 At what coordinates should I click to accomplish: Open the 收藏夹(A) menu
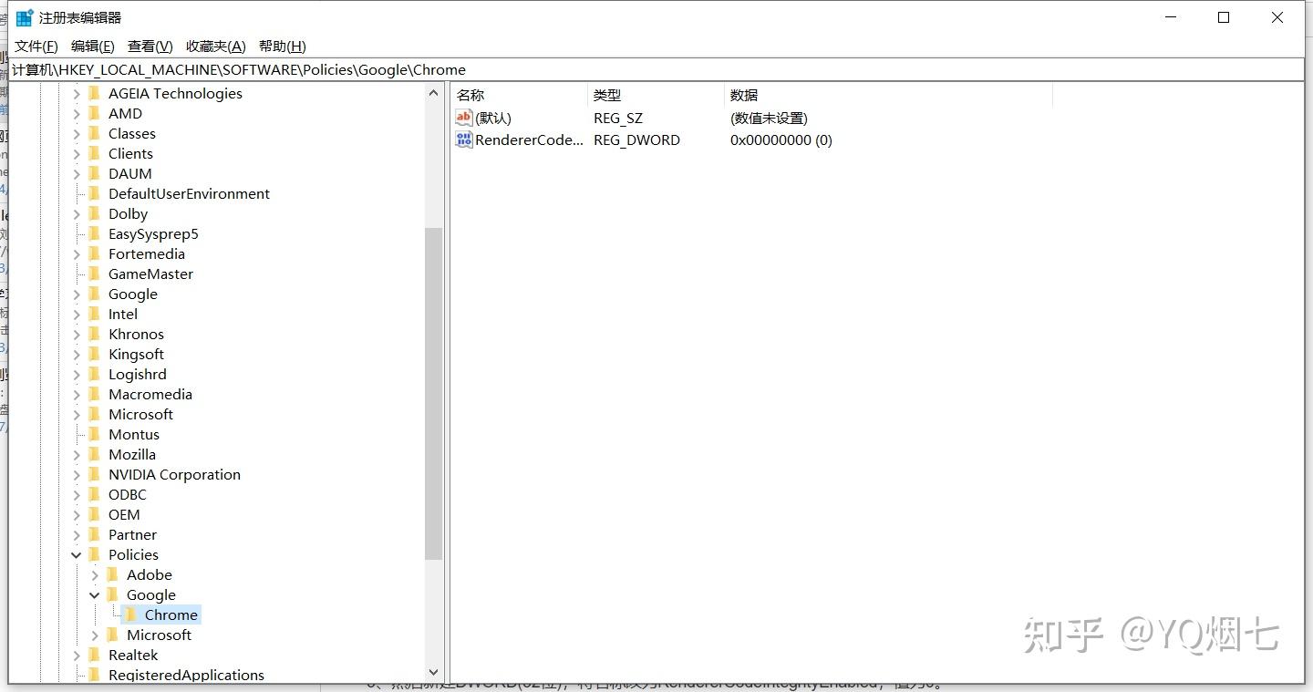tap(216, 46)
